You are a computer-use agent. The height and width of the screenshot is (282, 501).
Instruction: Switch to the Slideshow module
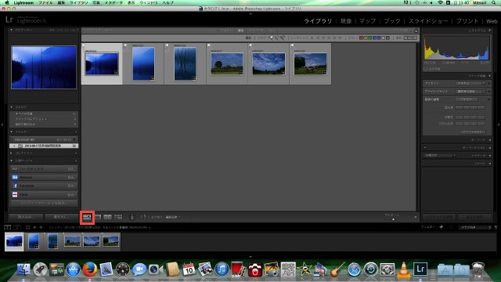(x=428, y=21)
